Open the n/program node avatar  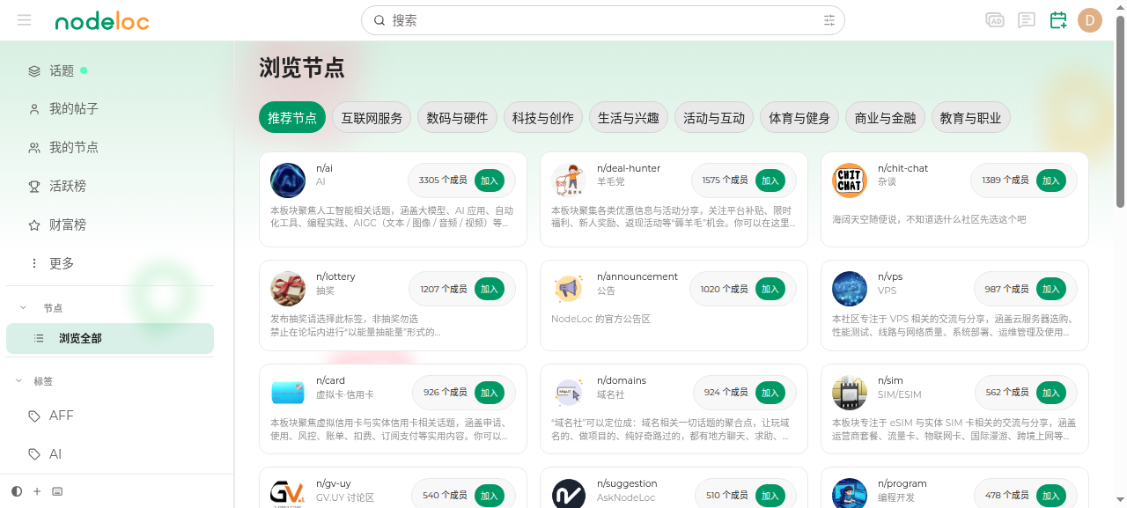850,493
